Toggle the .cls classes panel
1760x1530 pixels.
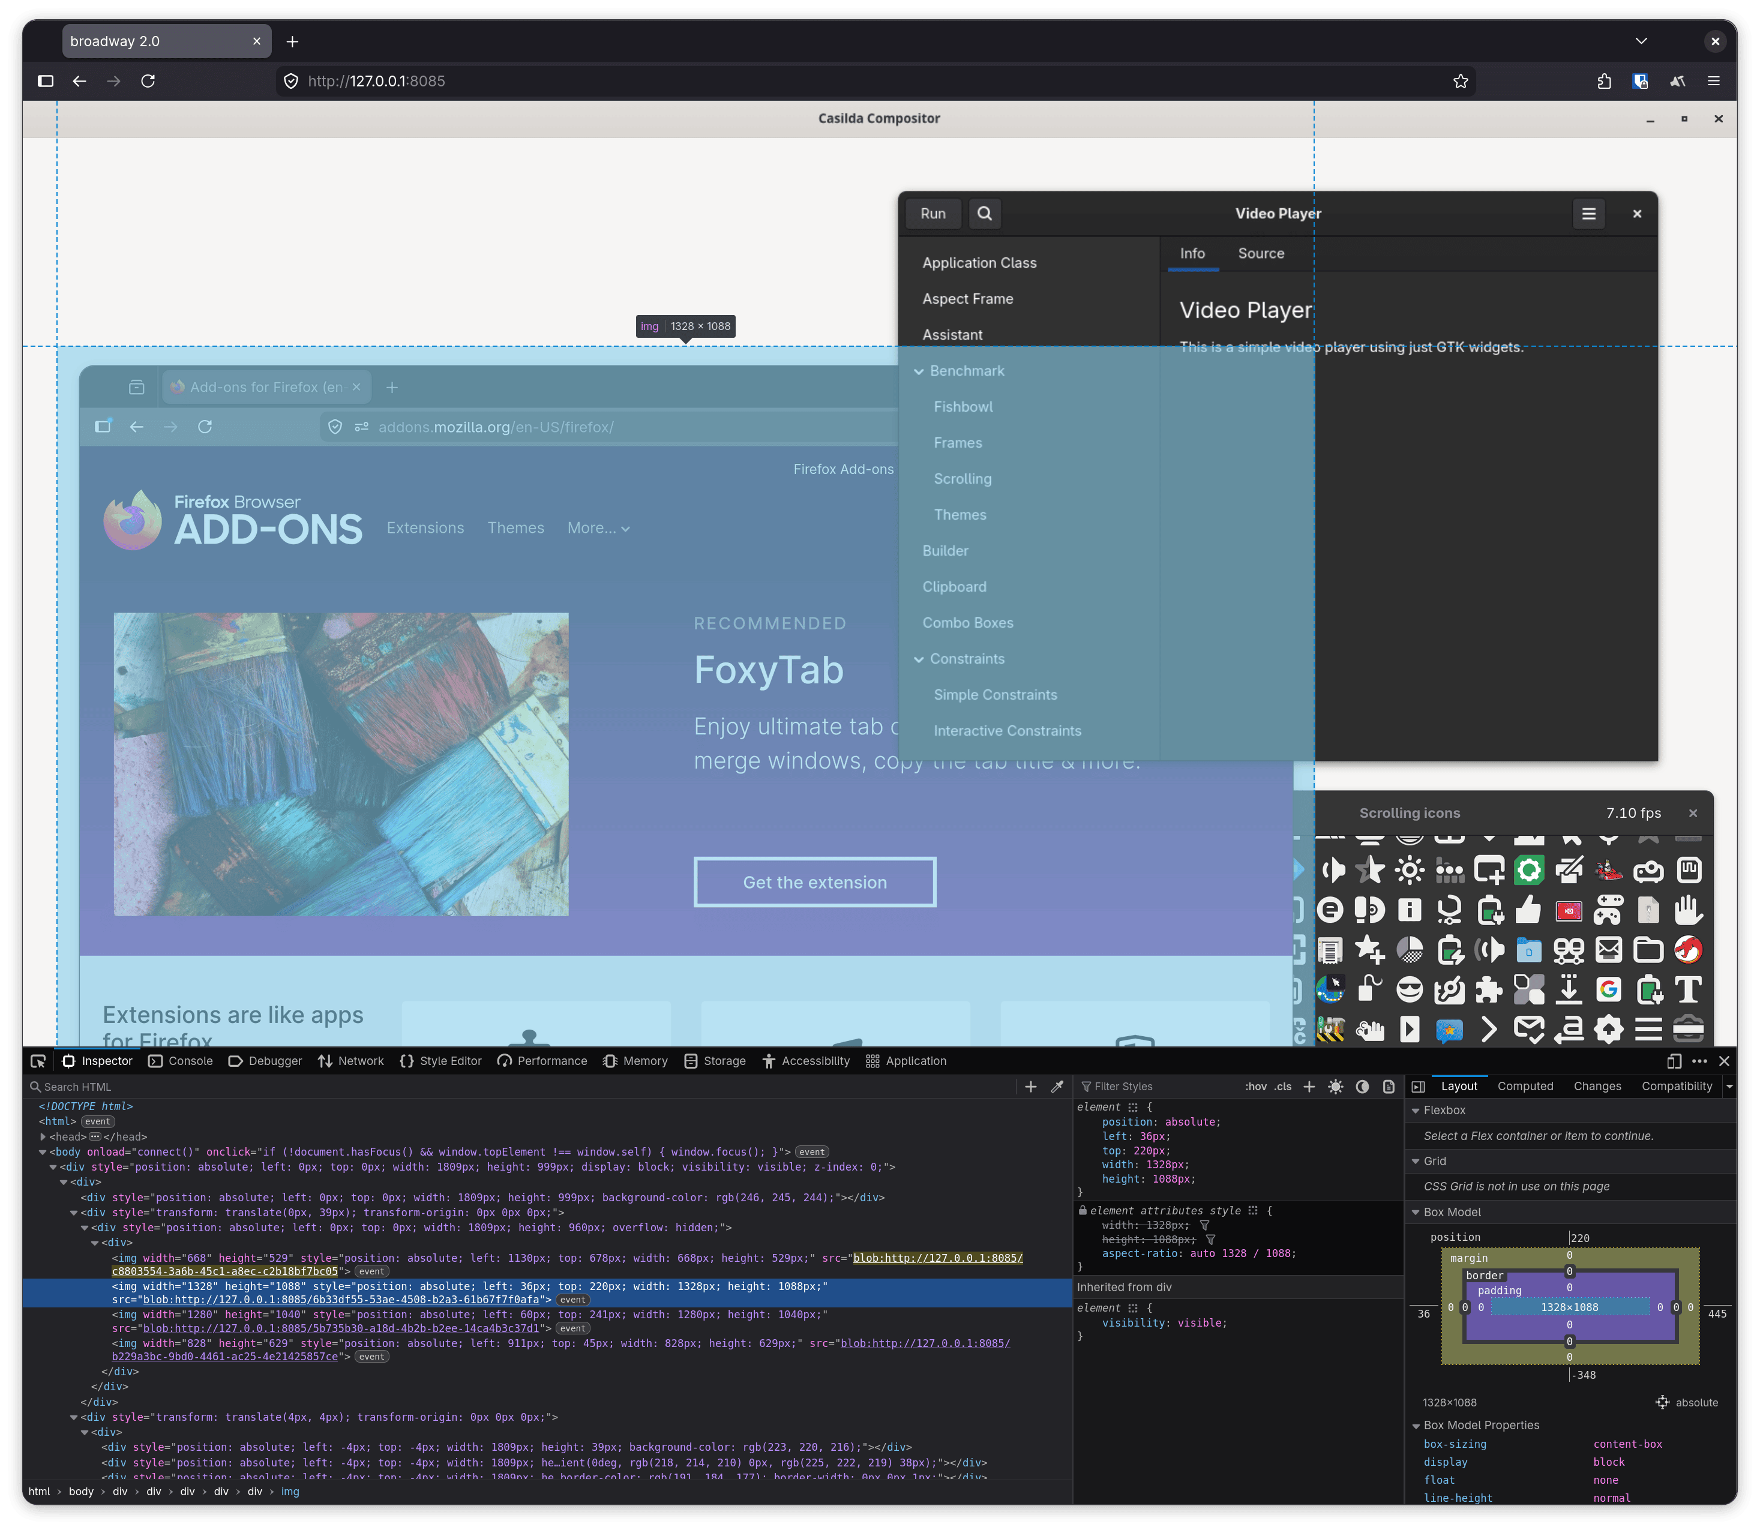(1282, 1087)
